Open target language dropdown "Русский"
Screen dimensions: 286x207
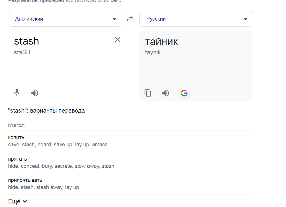196,19
